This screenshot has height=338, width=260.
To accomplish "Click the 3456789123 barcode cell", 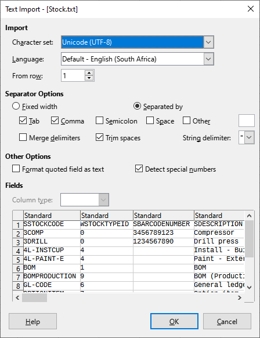I will pos(163,233).
